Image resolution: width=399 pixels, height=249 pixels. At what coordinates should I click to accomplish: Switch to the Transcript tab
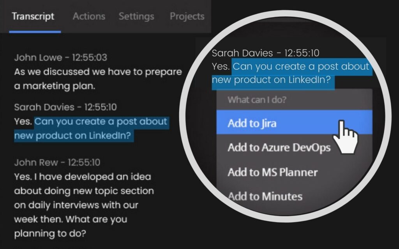pyautogui.click(x=33, y=16)
